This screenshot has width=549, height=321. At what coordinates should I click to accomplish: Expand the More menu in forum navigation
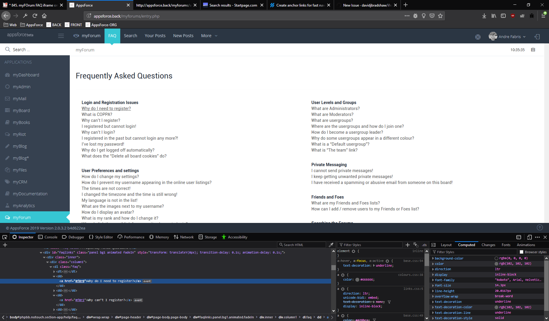209,36
